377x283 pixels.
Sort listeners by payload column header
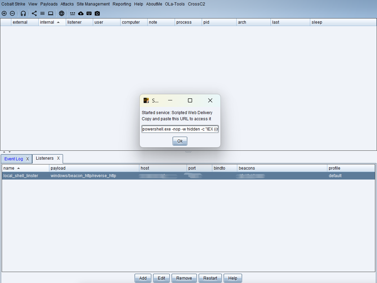tap(94, 168)
